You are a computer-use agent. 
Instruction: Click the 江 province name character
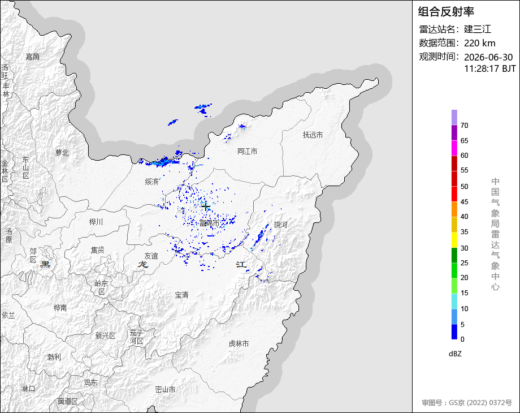[241, 264]
